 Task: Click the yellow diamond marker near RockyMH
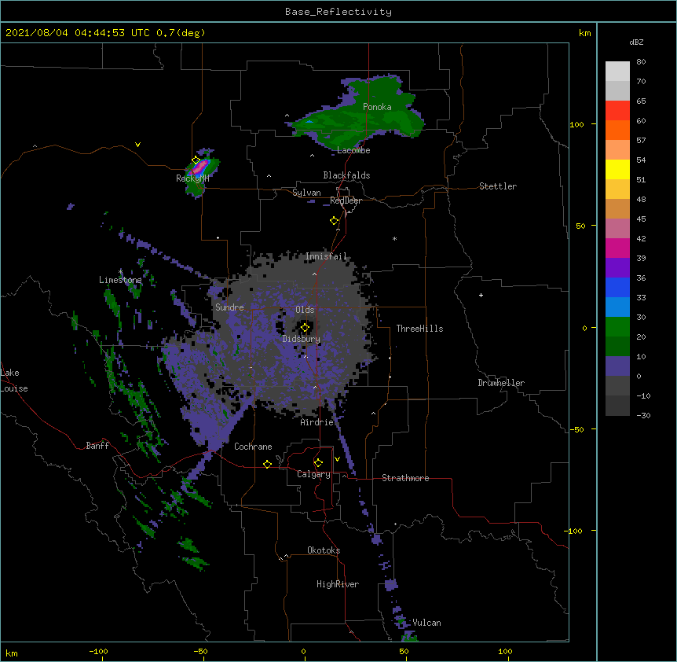(x=196, y=160)
